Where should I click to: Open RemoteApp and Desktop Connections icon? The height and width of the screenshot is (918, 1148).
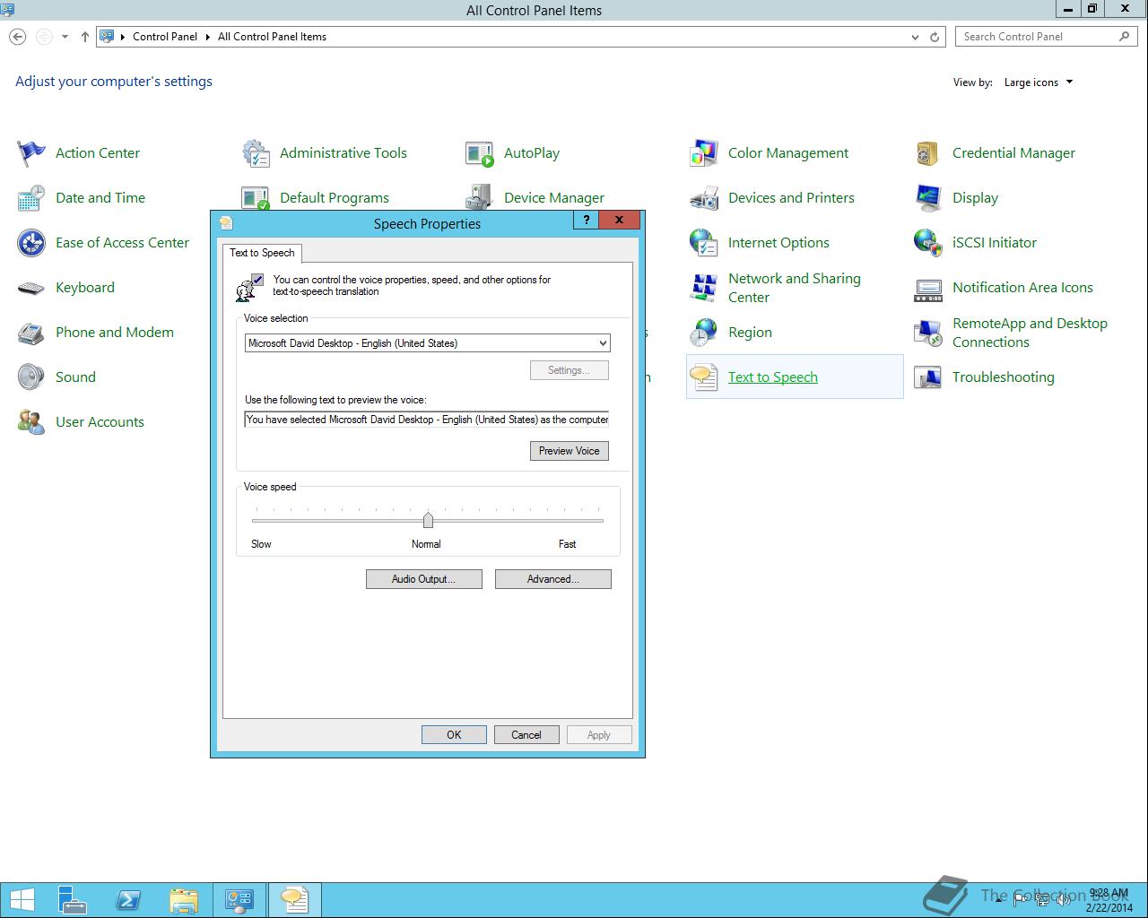(928, 333)
